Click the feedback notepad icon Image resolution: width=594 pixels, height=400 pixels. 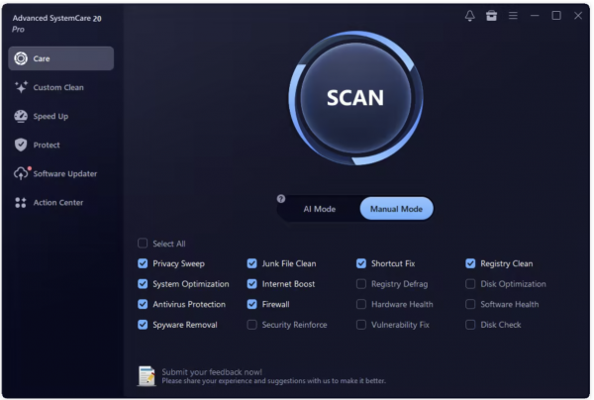pyautogui.click(x=147, y=376)
